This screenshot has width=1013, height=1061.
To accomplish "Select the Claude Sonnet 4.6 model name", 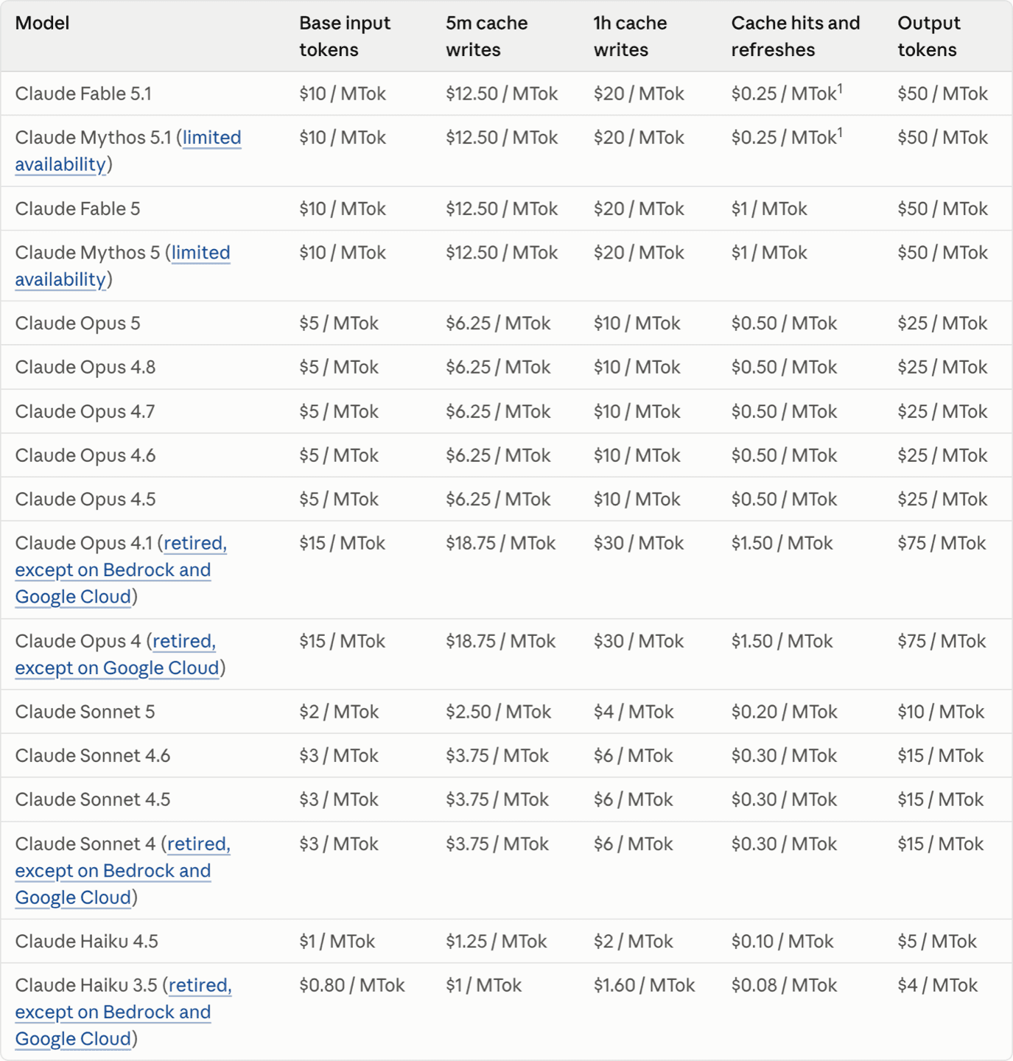I will pos(93,755).
